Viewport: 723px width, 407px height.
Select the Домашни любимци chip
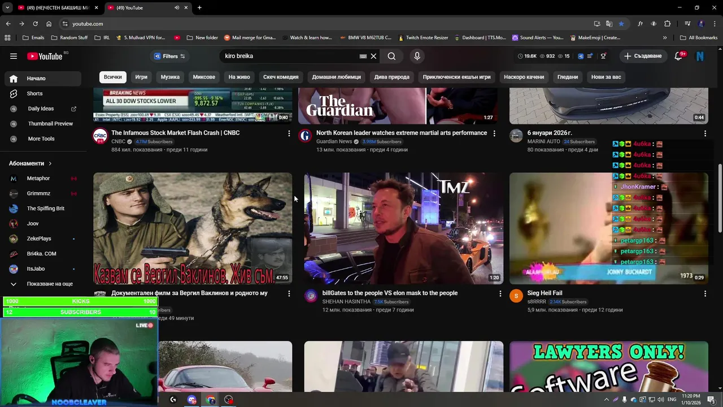[x=337, y=77]
